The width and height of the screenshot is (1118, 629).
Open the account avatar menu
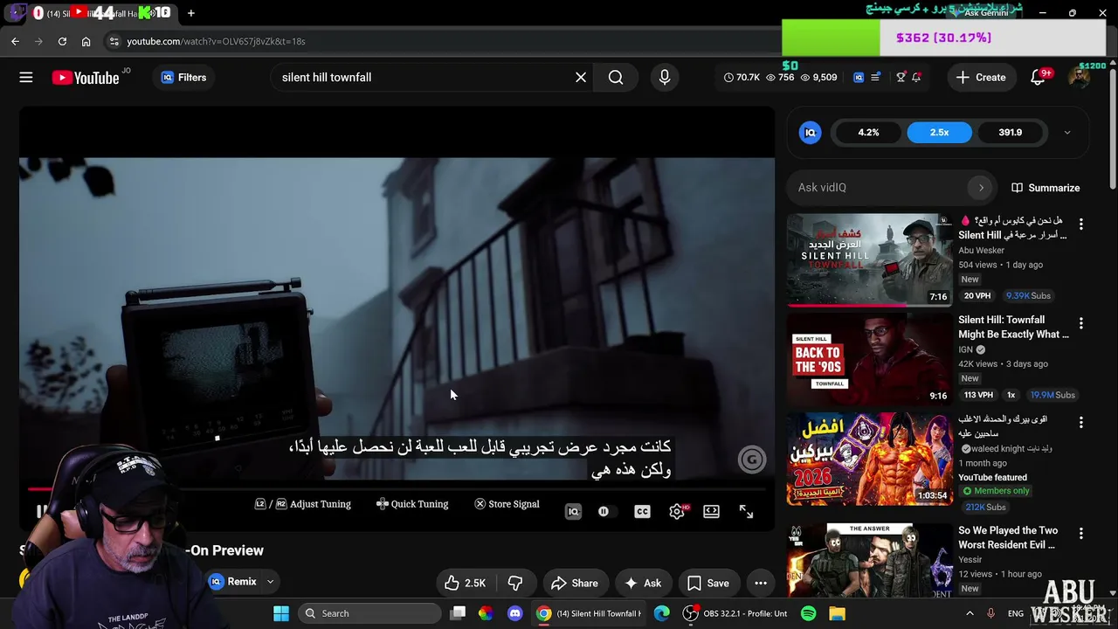(x=1080, y=78)
